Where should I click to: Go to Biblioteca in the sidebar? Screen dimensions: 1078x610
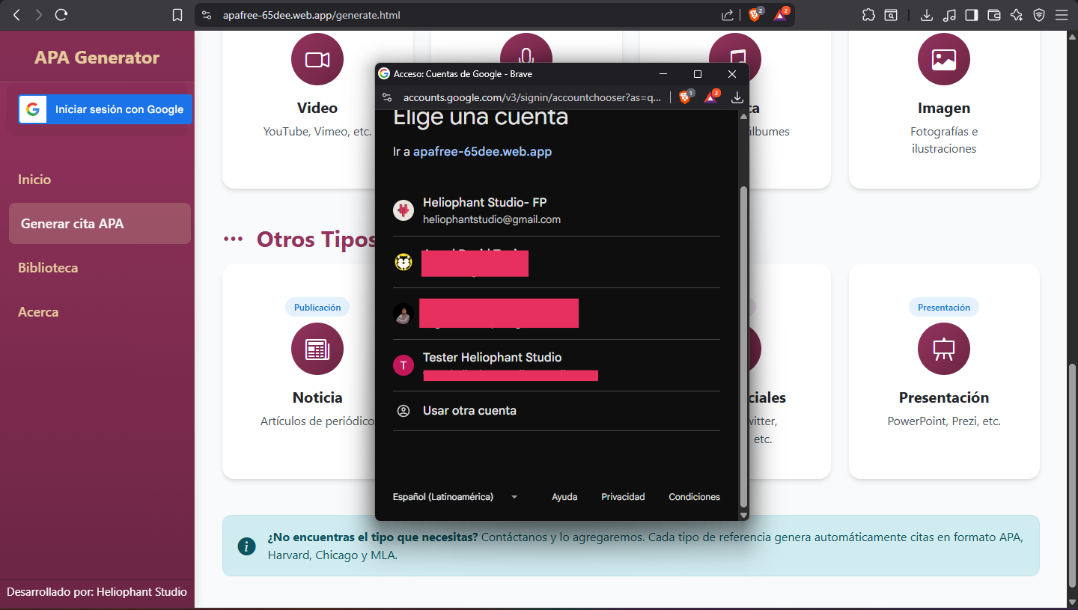pyautogui.click(x=48, y=268)
